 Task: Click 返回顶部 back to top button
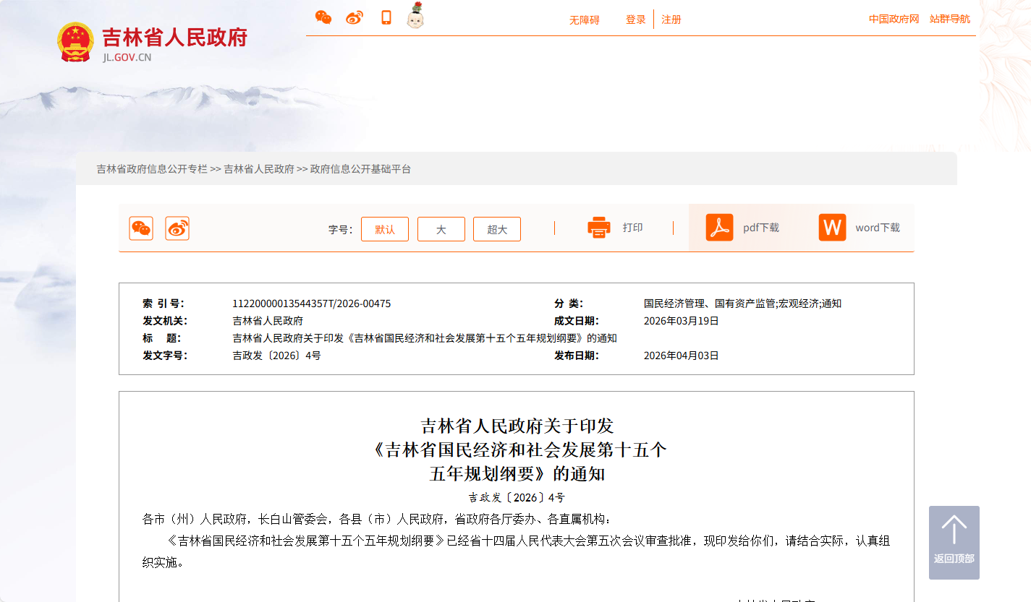pos(954,542)
